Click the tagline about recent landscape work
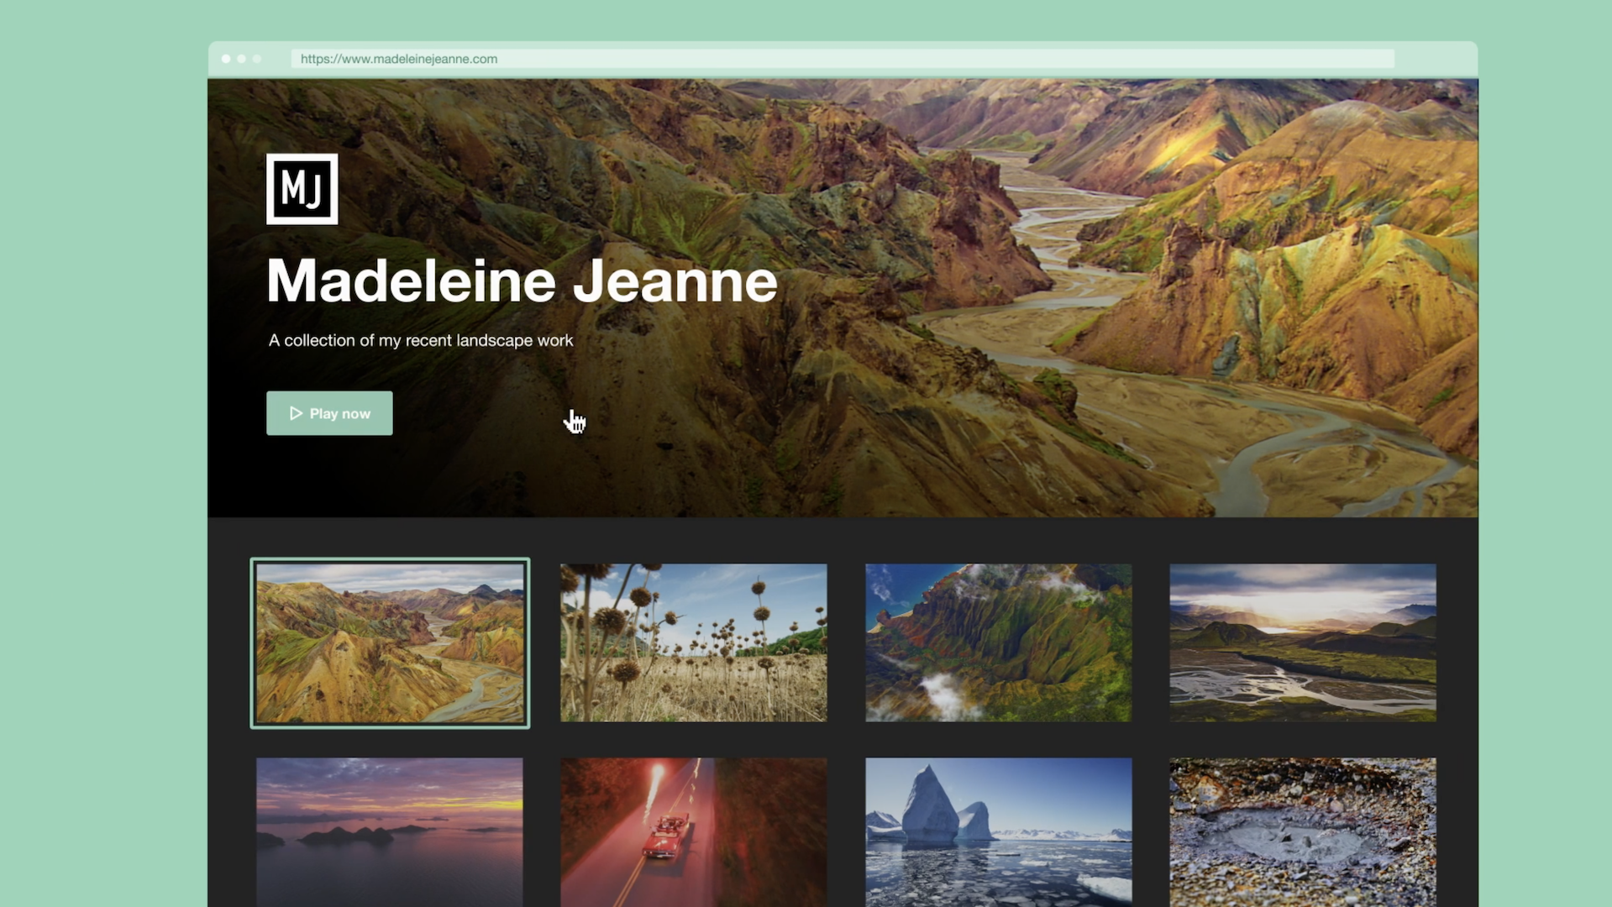 tap(420, 340)
